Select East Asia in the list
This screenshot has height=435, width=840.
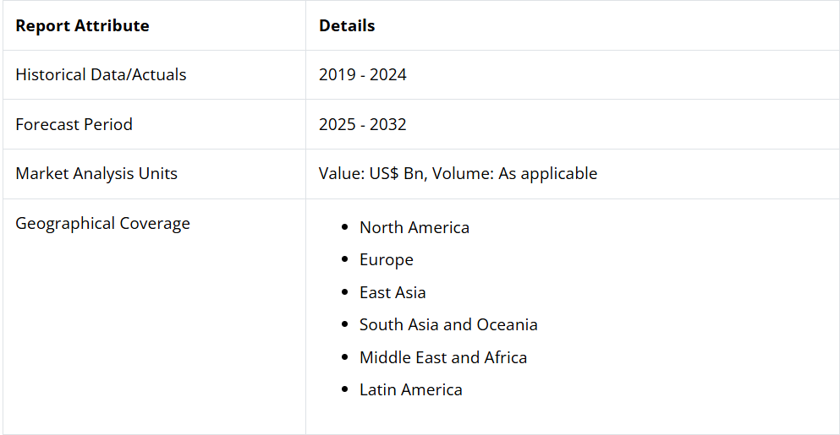coord(393,293)
